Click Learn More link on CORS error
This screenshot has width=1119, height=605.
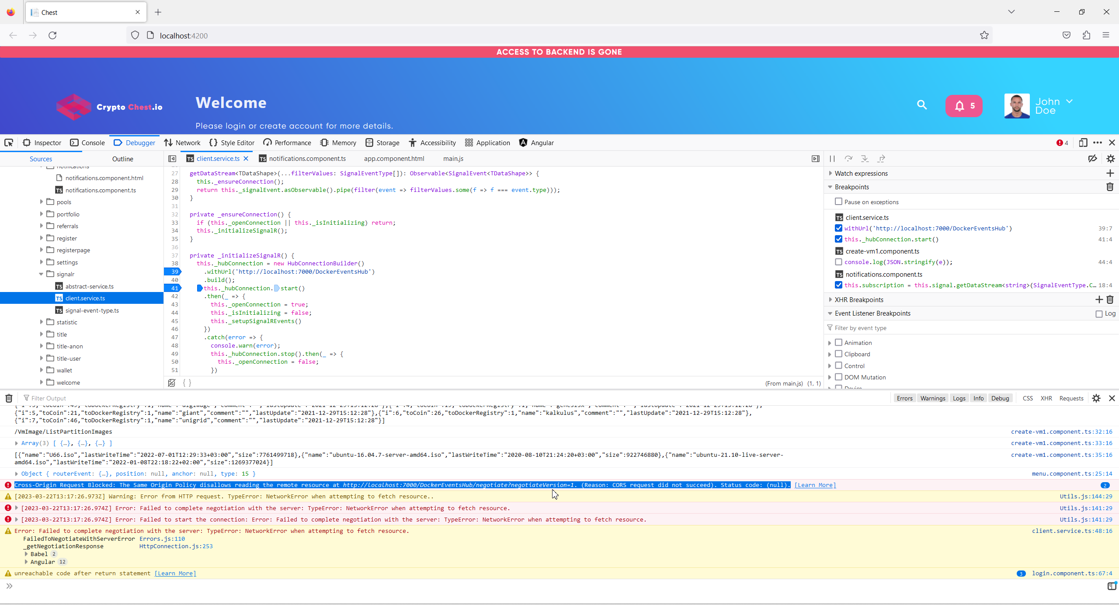[815, 485]
